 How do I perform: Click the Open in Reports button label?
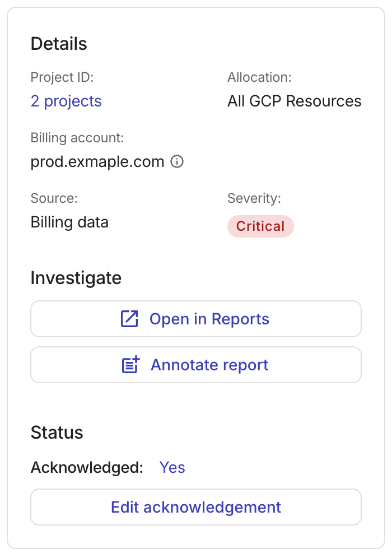(209, 319)
